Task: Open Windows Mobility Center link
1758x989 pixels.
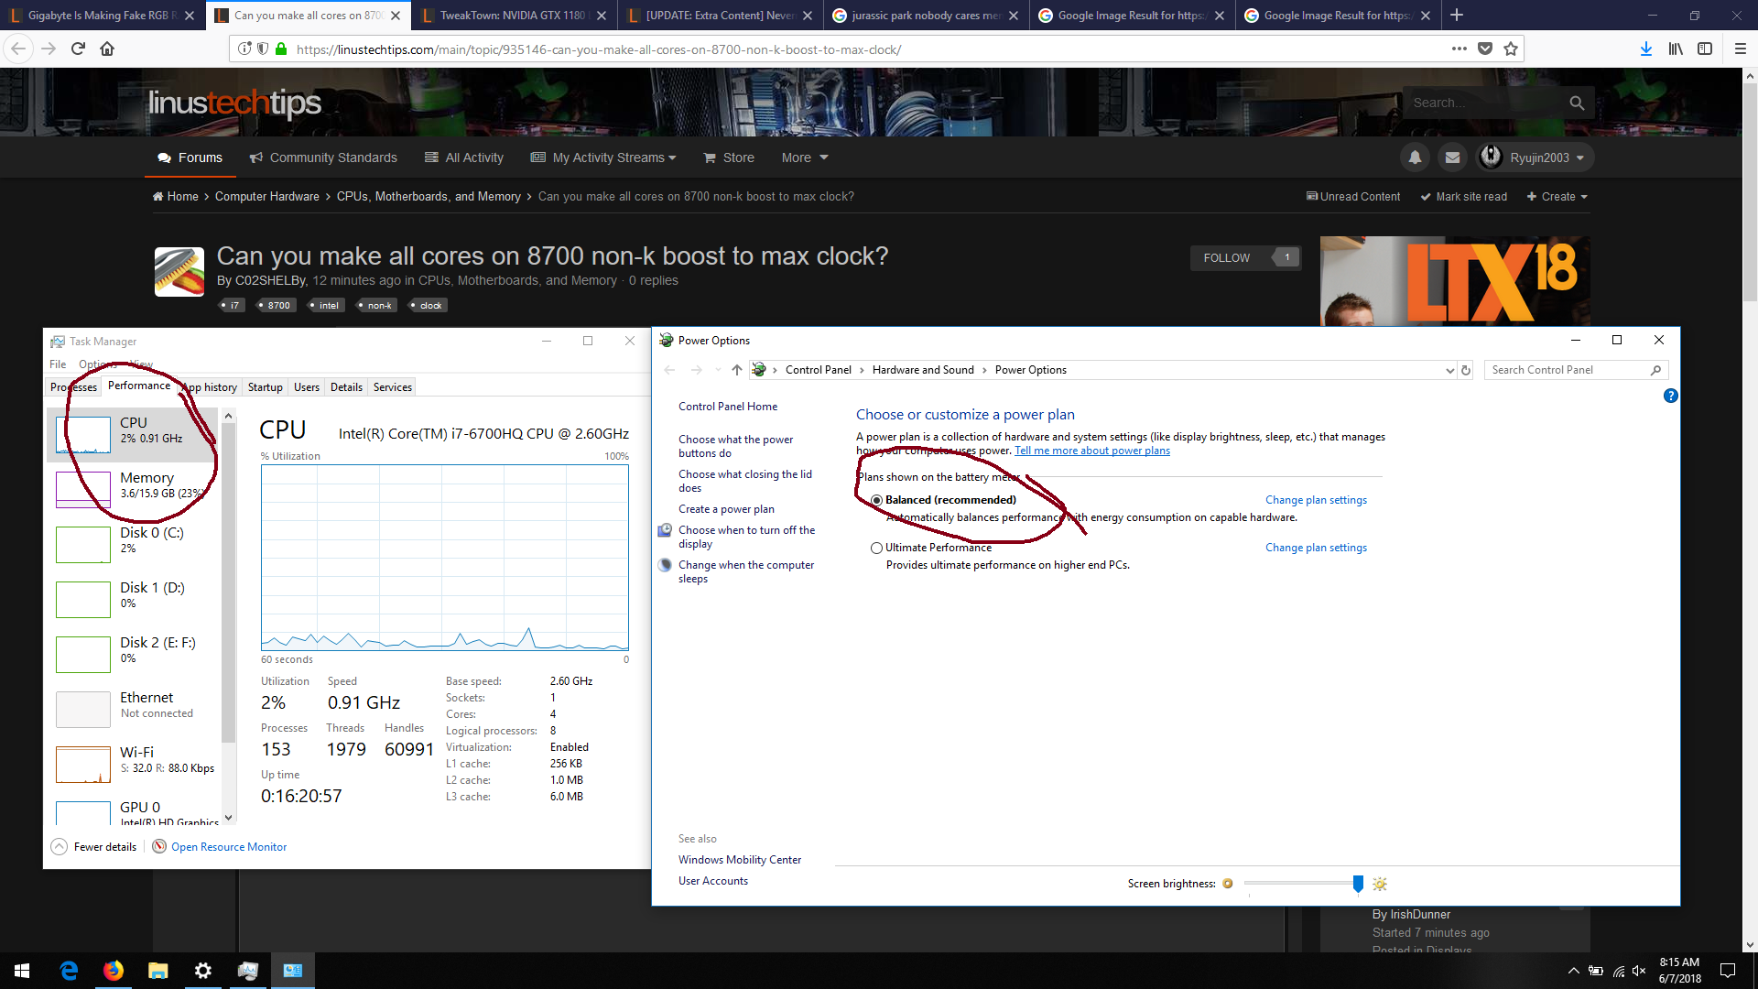Action: pyautogui.click(x=740, y=860)
